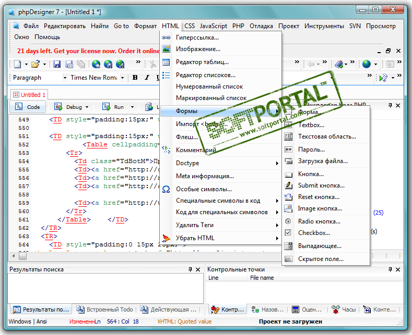Click the globe browser preview icon
412x335 pixels.
[366, 64]
